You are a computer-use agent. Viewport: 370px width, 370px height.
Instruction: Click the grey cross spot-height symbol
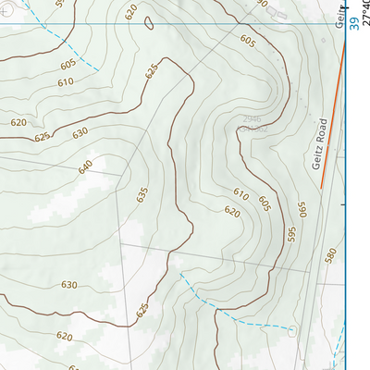(4, 12)
